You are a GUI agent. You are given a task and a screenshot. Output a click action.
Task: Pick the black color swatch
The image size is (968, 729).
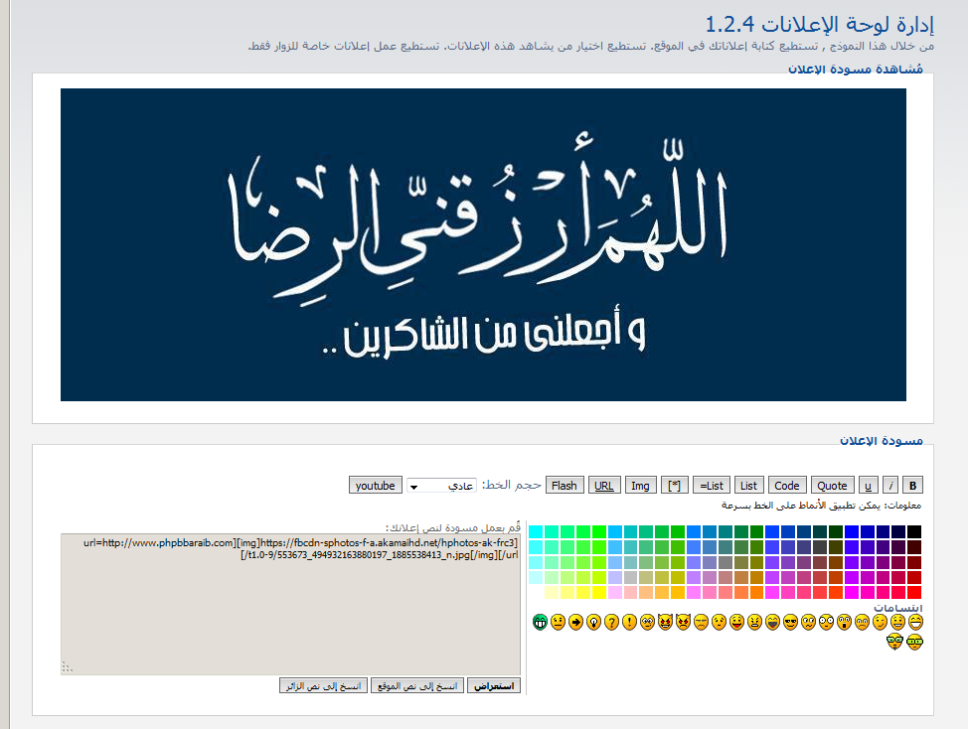913,531
